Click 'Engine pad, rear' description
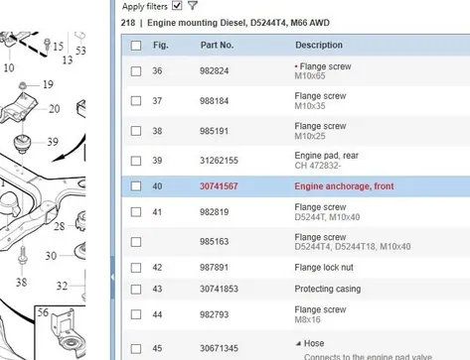This screenshot has width=470, height=360. [326, 156]
